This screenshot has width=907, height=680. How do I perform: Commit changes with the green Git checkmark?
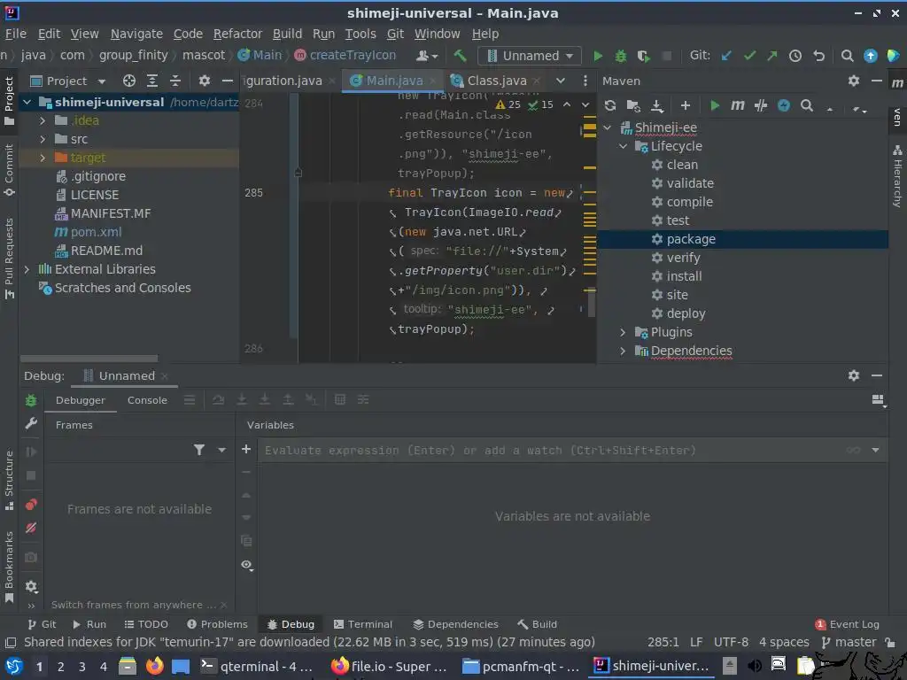click(750, 56)
